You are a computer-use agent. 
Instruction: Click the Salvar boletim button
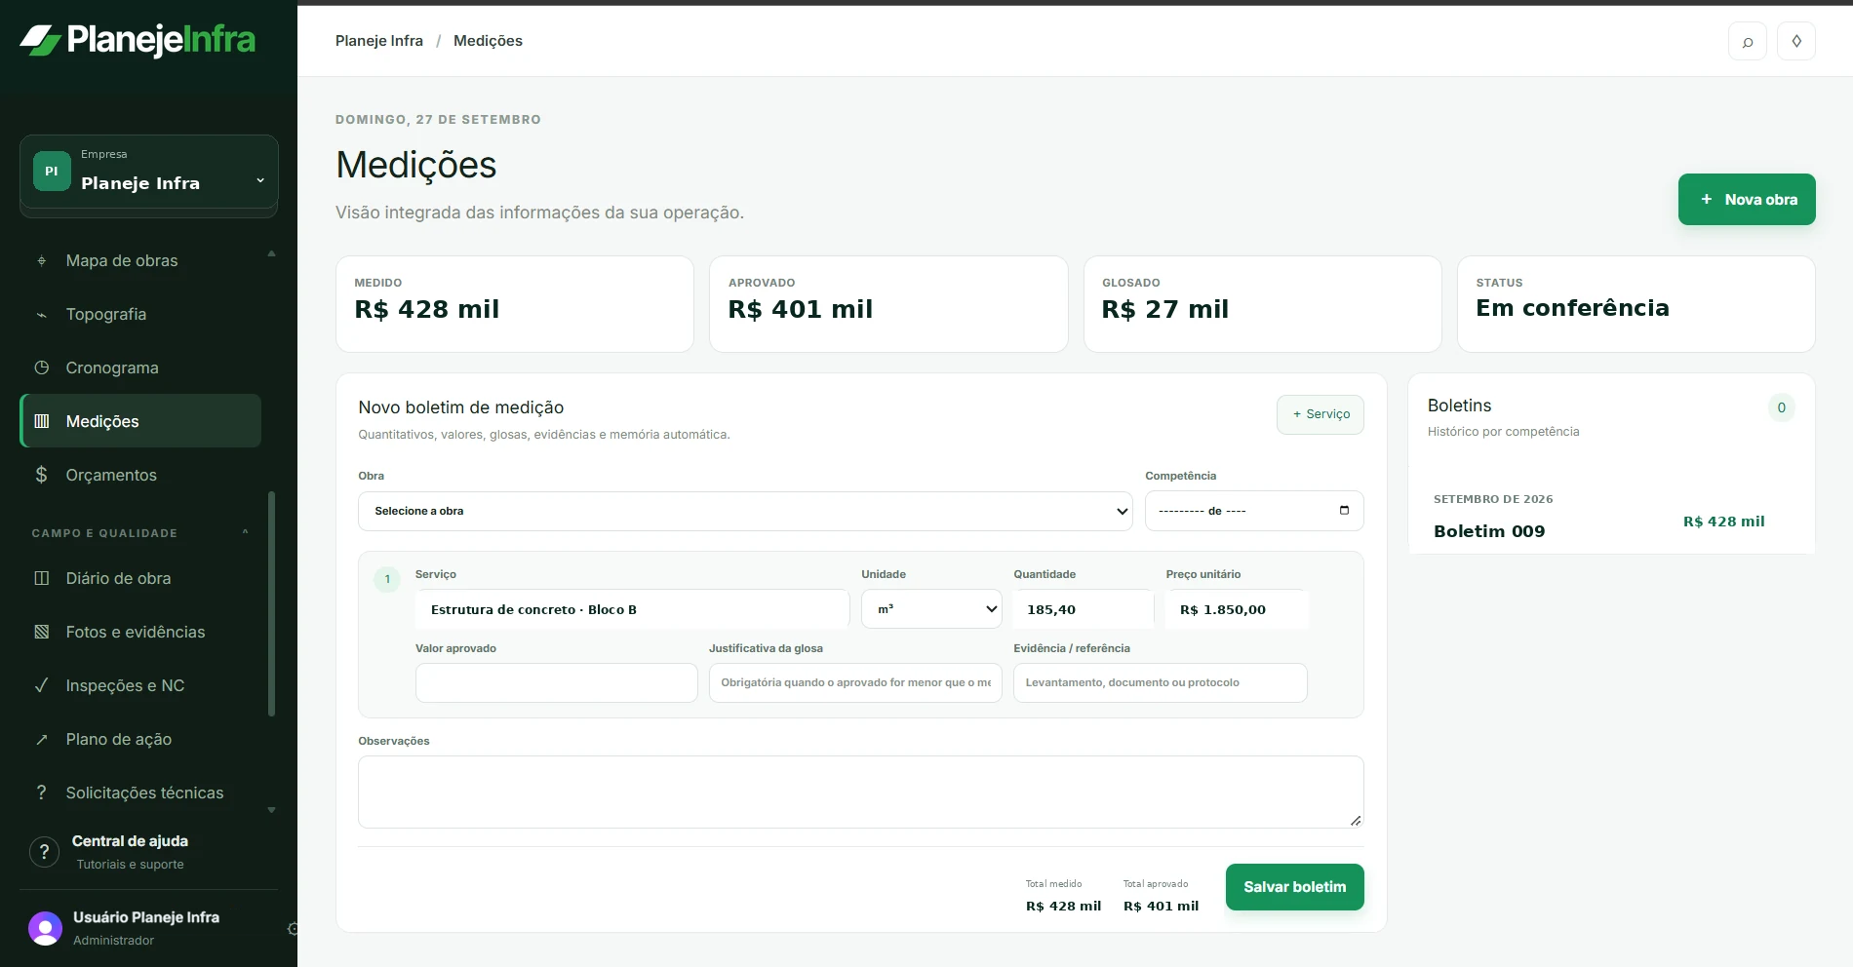1294,887
